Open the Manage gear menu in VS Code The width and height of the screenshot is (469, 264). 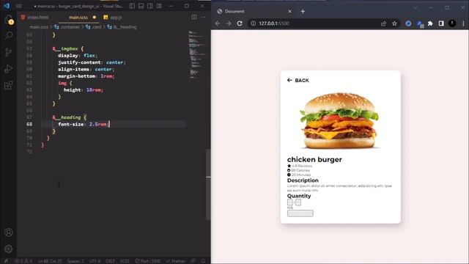(8, 249)
